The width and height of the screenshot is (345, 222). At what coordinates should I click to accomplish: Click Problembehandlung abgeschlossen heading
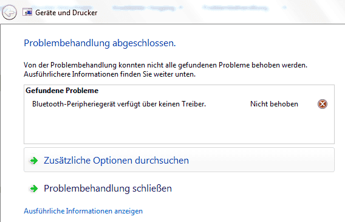[100, 43]
